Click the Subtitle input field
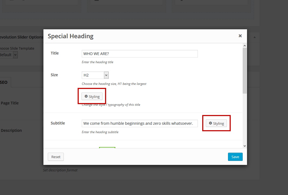The width and height of the screenshot is (288, 195). click(140, 123)
